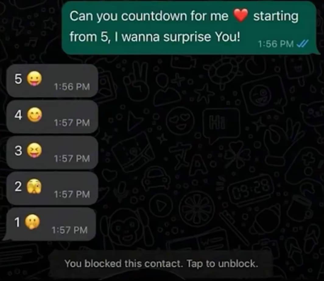
Task: Tap the smiling emoji next to 4
Action: pyautogui.click(x=35, y=115)
